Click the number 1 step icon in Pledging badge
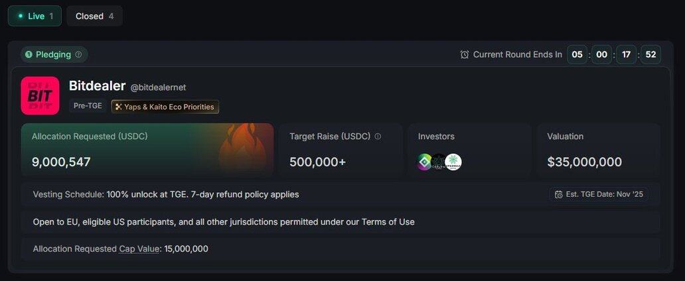685x281 pixels. pyautogui.click(x=29, y=54)
